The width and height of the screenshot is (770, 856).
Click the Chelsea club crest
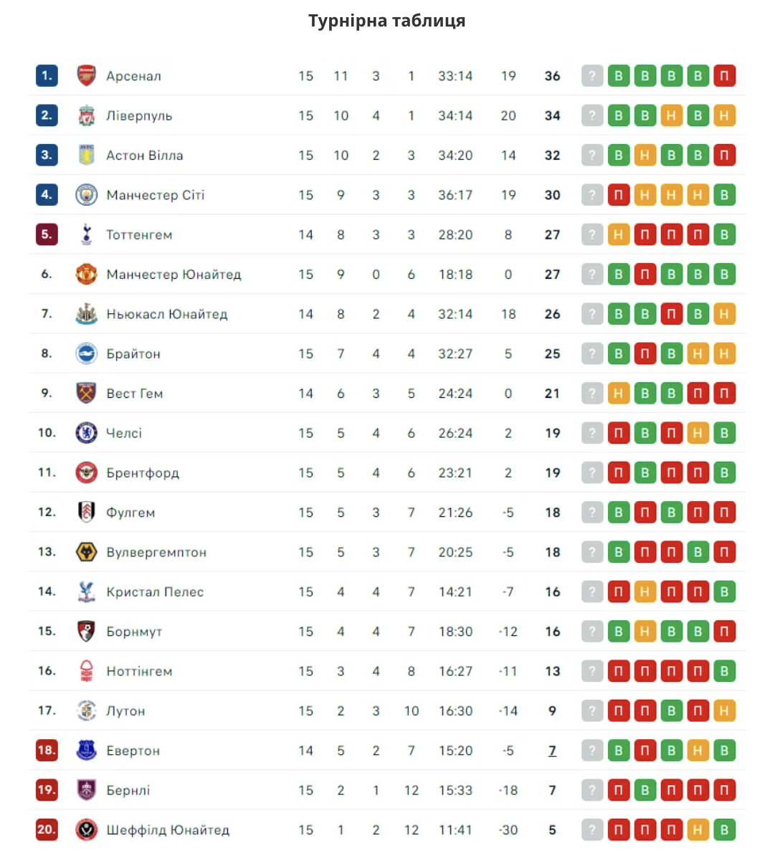(86, 433)
